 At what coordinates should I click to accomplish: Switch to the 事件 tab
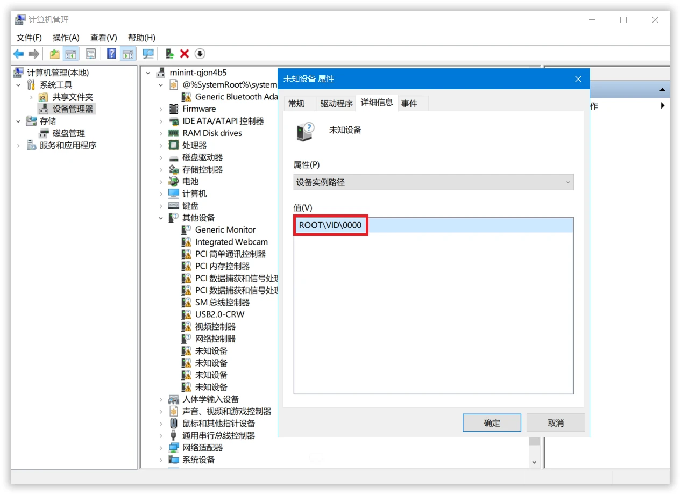click(412, 103)
